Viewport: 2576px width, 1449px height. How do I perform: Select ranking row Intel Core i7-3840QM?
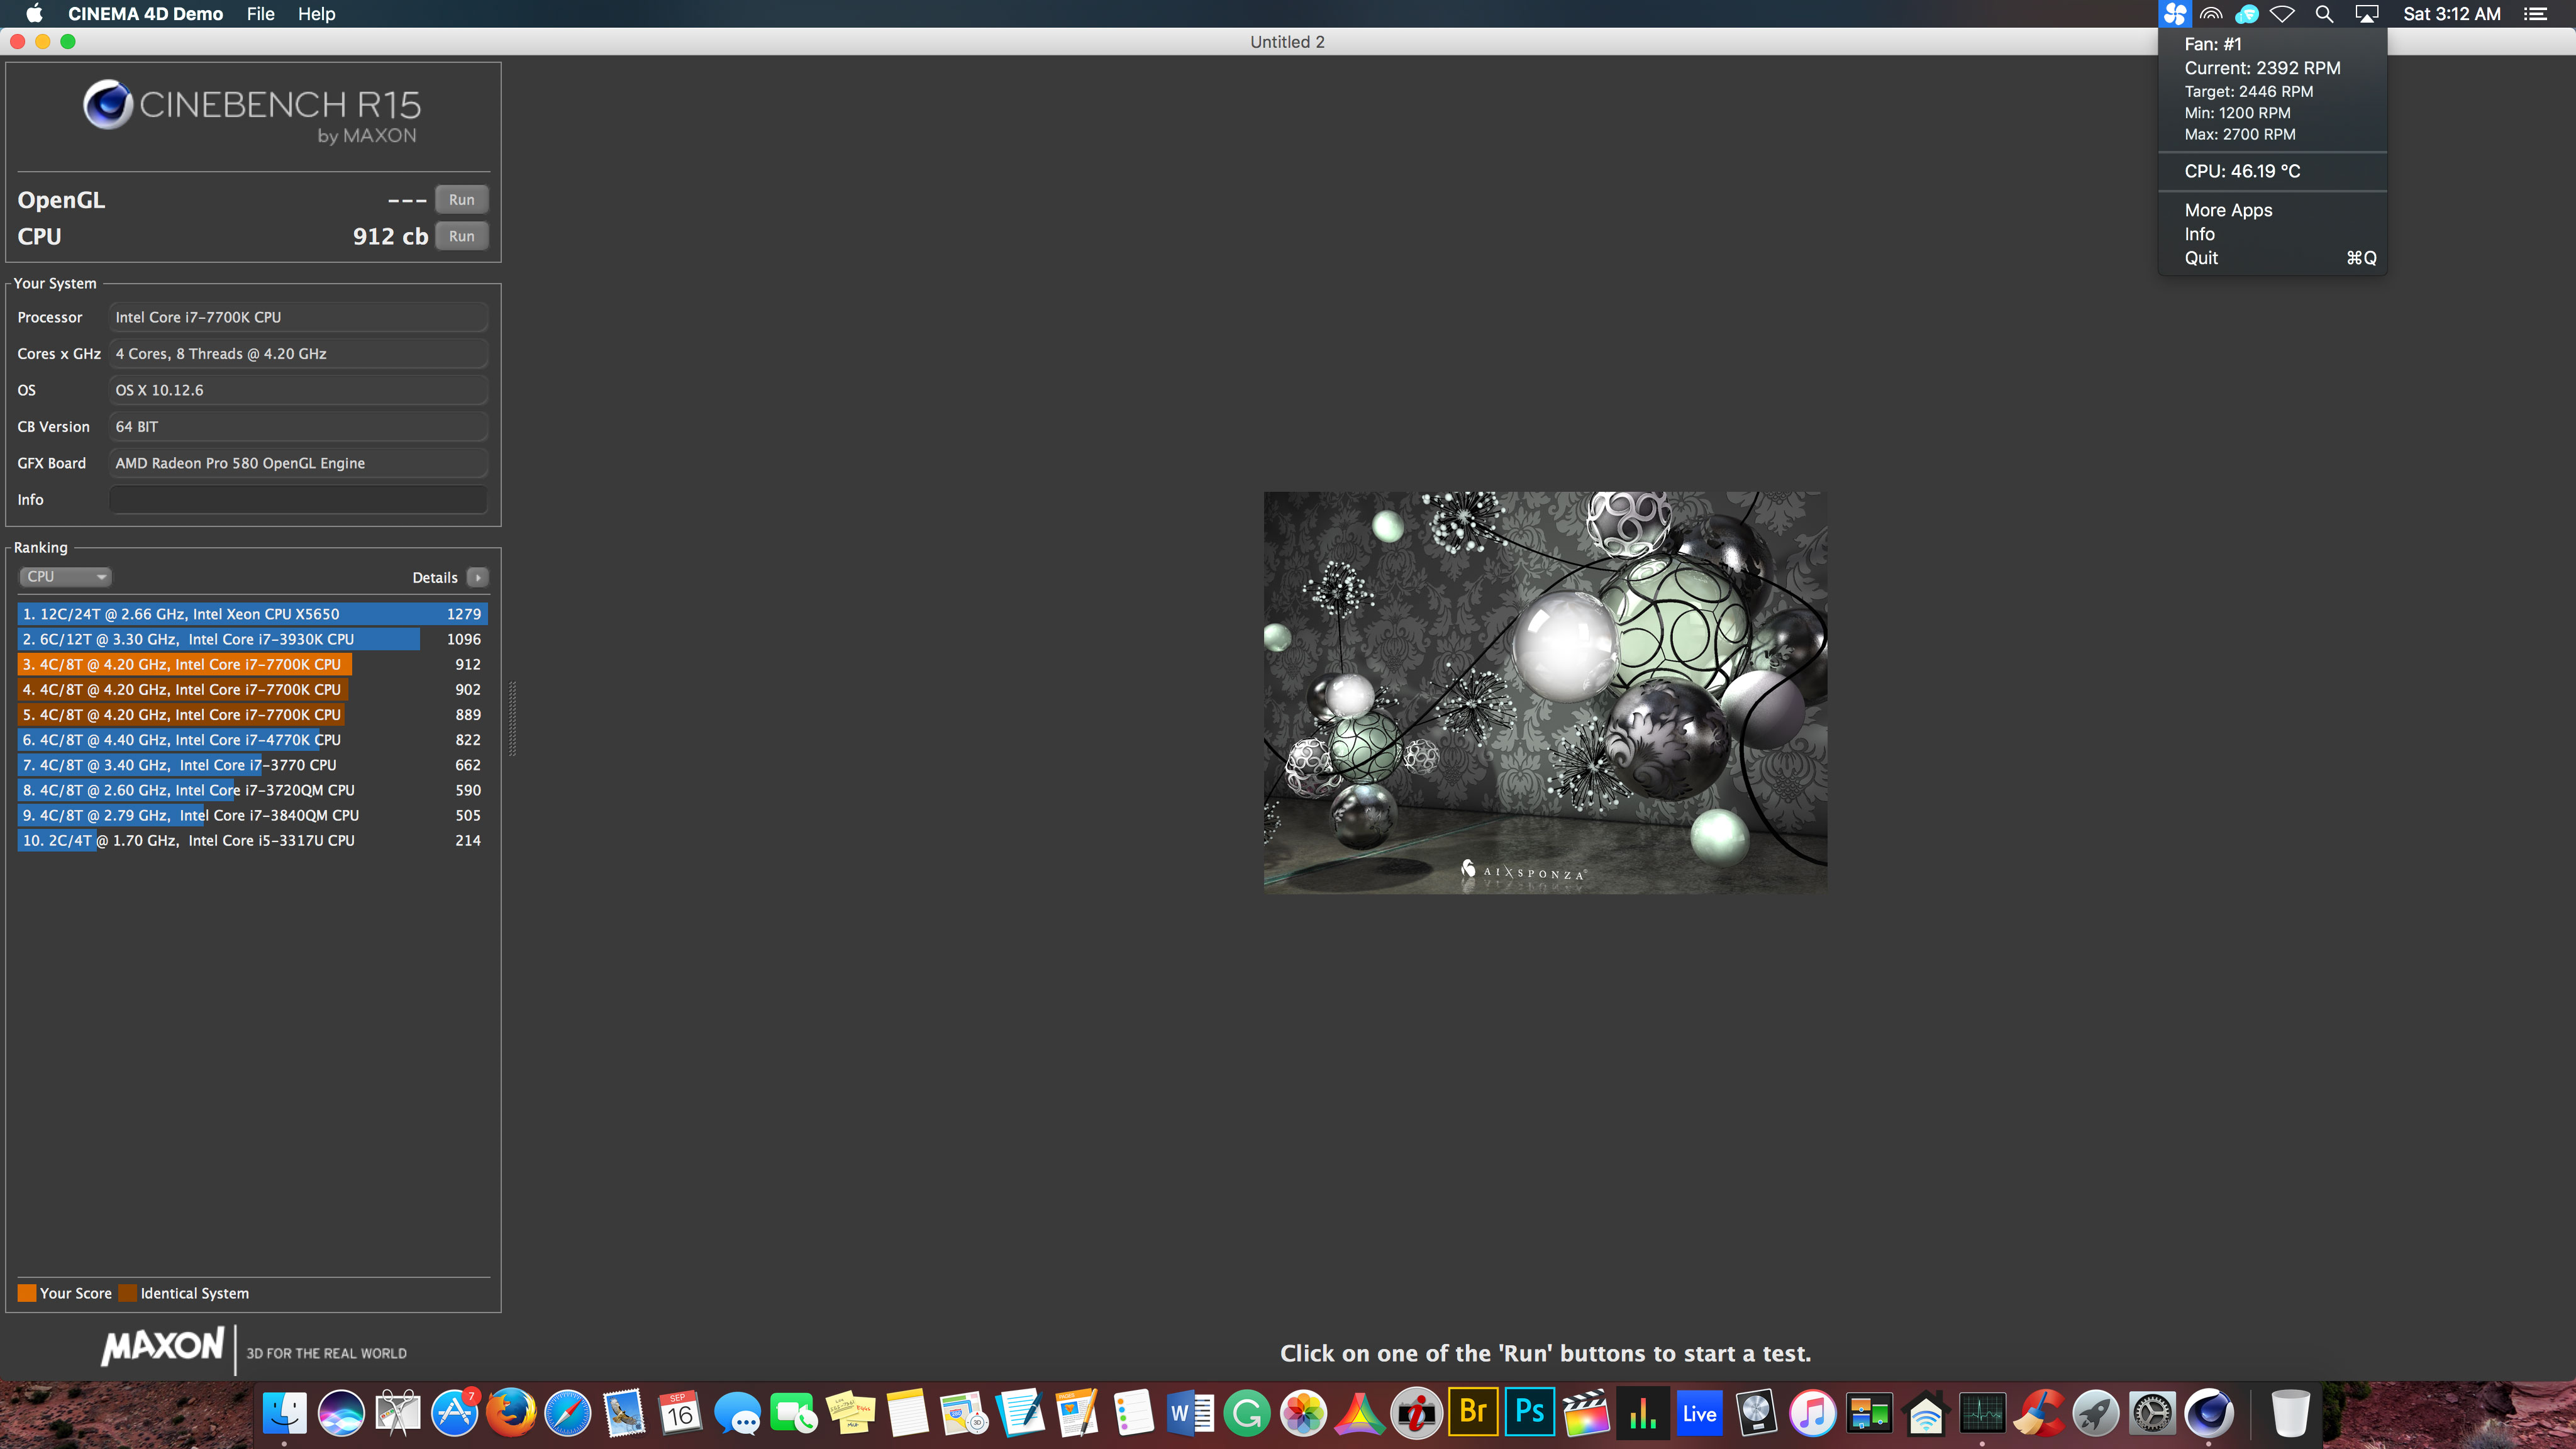coord(252,816)
